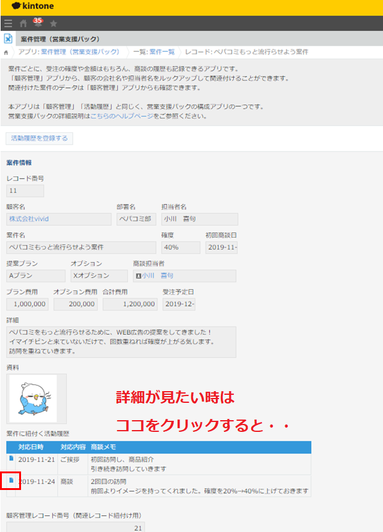Open the hamburger menu icon

(8, 23)
